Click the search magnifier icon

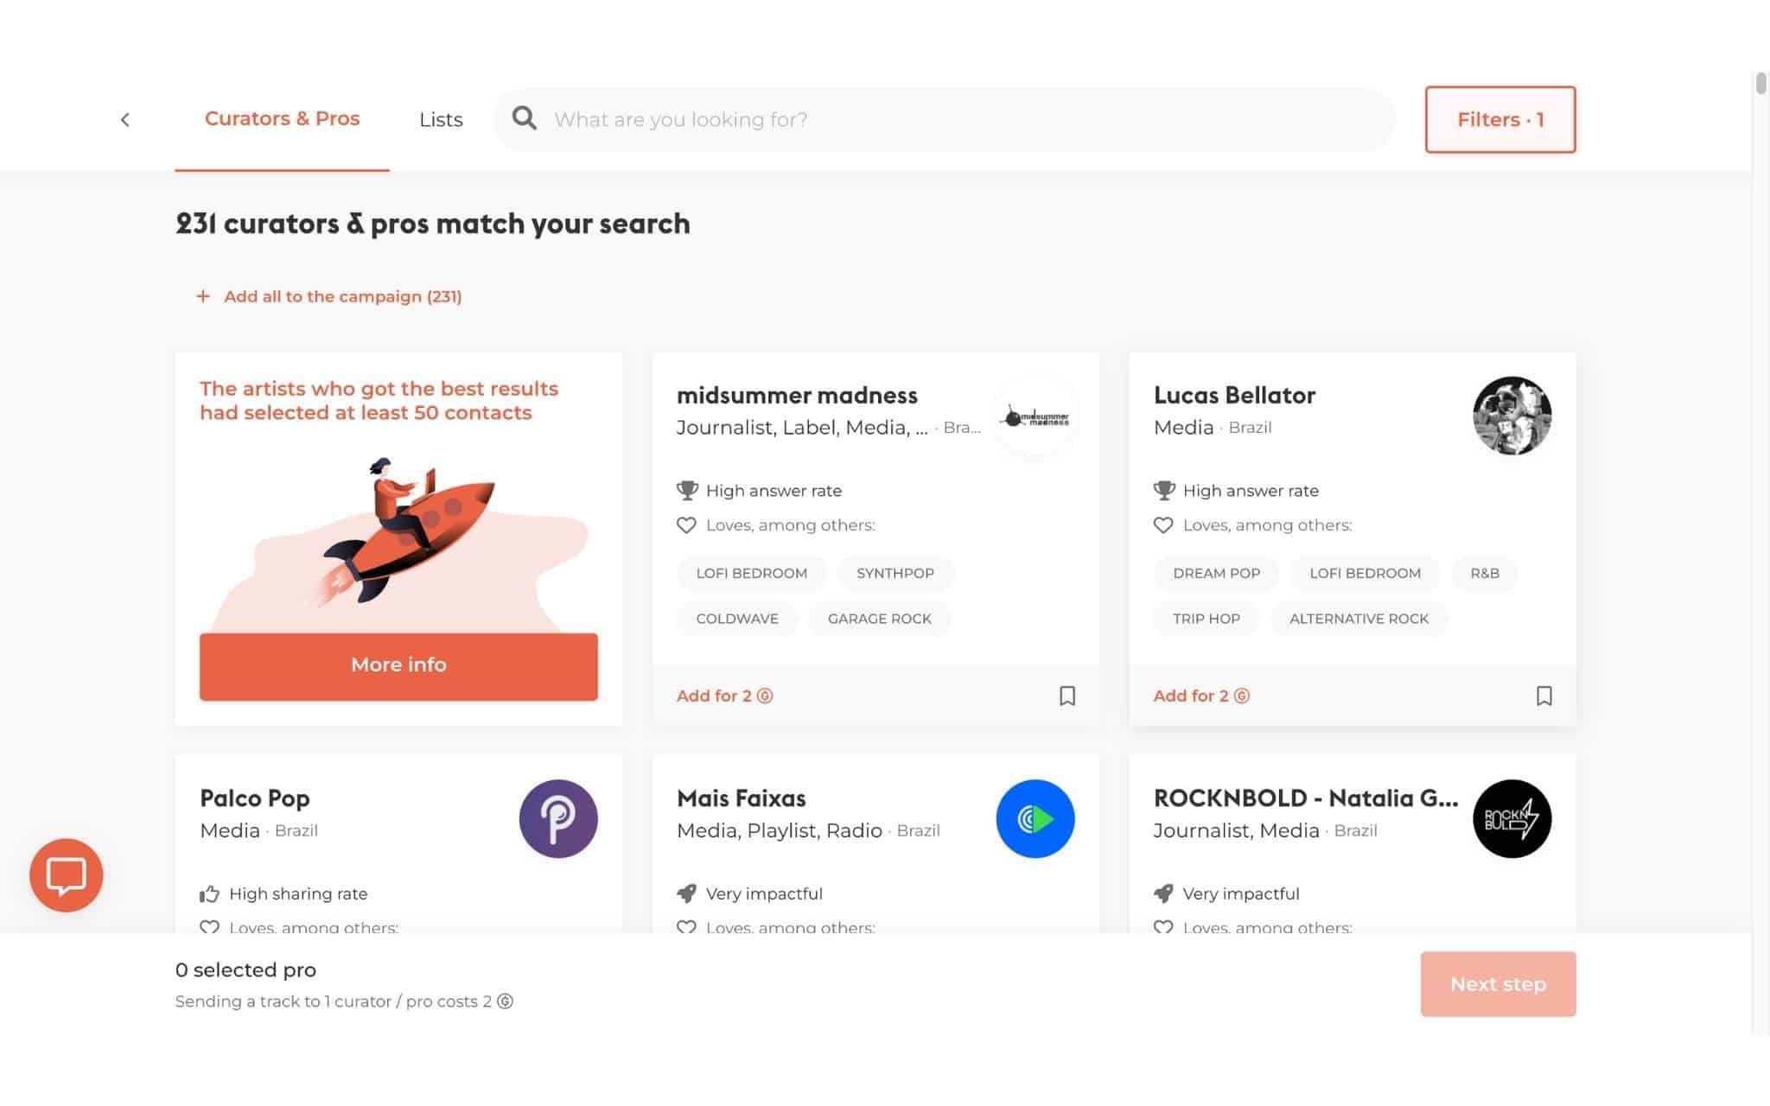(524, 118)
